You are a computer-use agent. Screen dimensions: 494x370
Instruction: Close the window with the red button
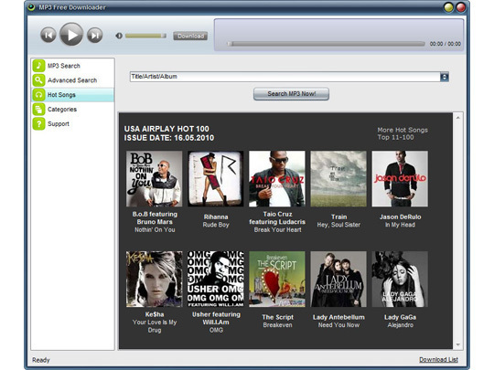click(460, 7)
